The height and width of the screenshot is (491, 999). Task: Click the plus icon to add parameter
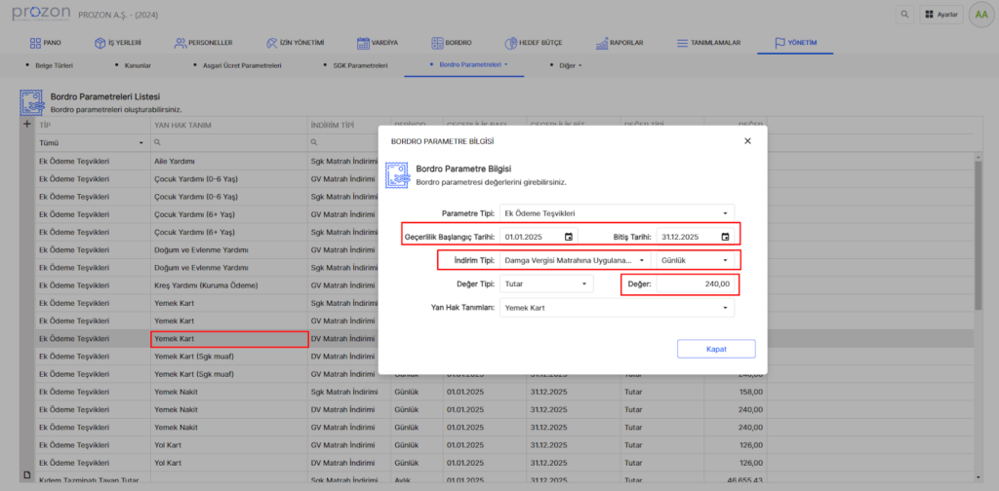click(x=27, y=125)
